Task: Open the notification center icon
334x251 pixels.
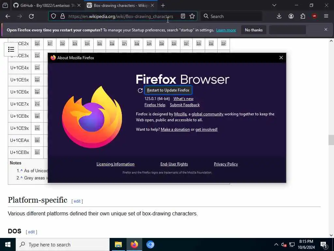Action: coord(324,245)
